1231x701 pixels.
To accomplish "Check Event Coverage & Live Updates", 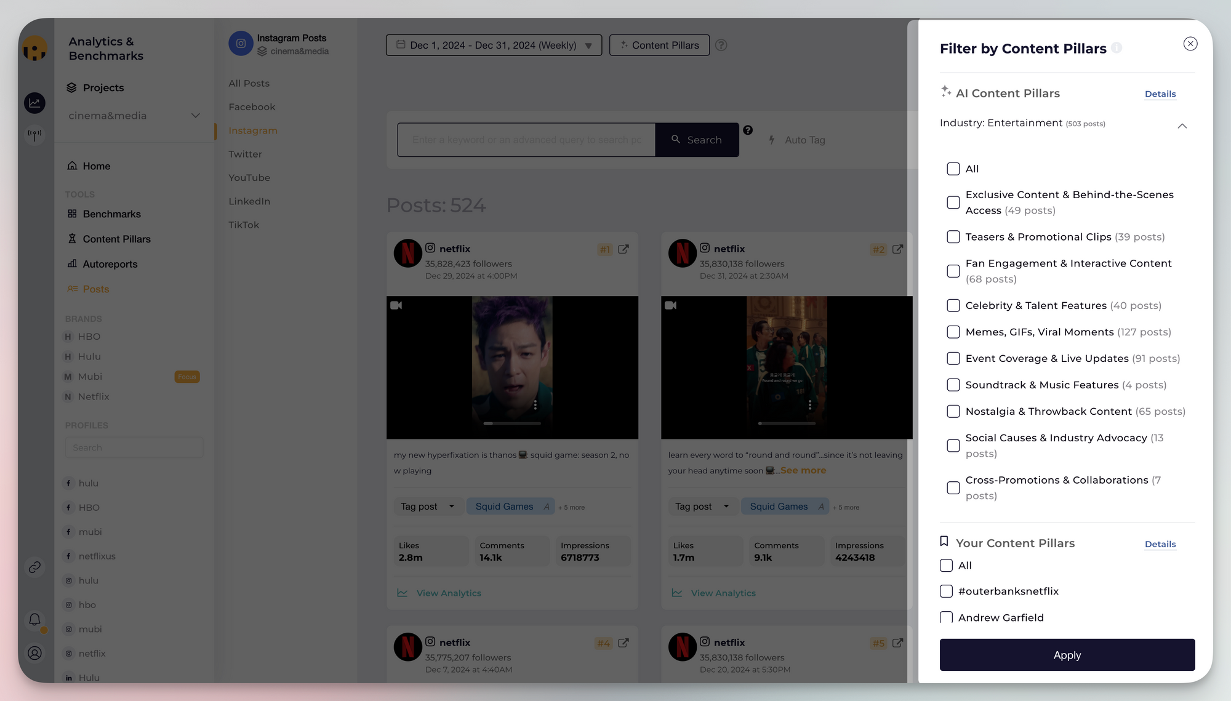I will point(953,358).
